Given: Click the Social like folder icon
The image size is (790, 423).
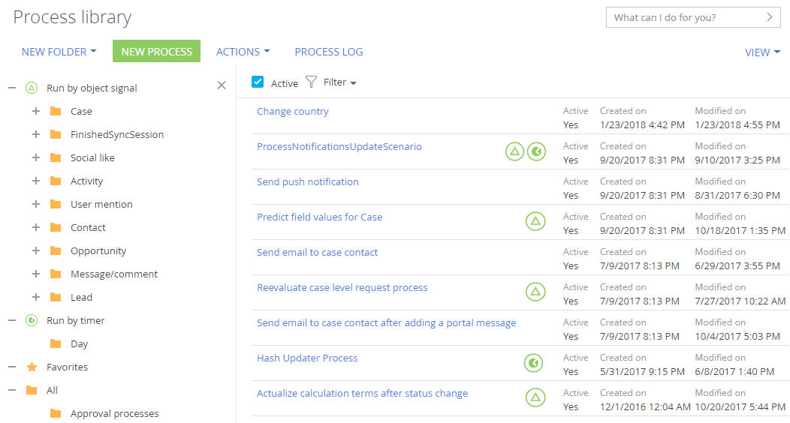Looking at the screenshot, I should tap(56, 157).
